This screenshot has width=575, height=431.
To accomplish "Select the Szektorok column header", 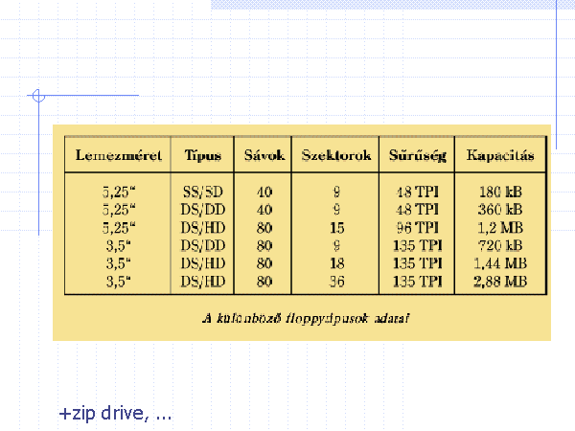I will pyautogui.click(x=335, y=155).
